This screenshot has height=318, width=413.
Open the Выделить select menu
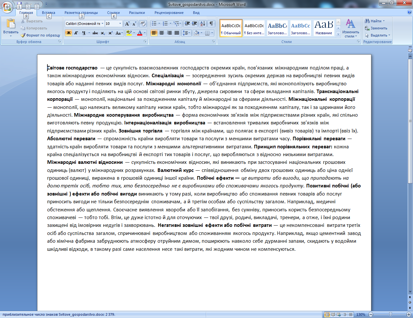(378, 35)
